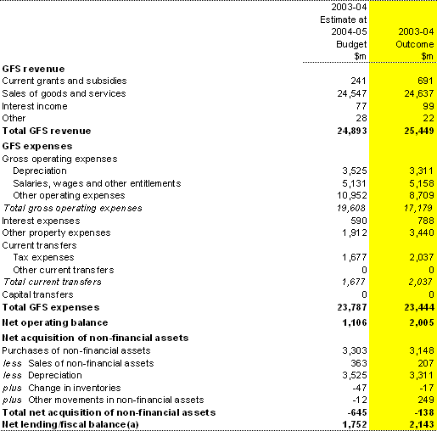Click 'Current grants and subsidies' row label
437x431 pixels.
pyautogui.click(x=64, y=81)
